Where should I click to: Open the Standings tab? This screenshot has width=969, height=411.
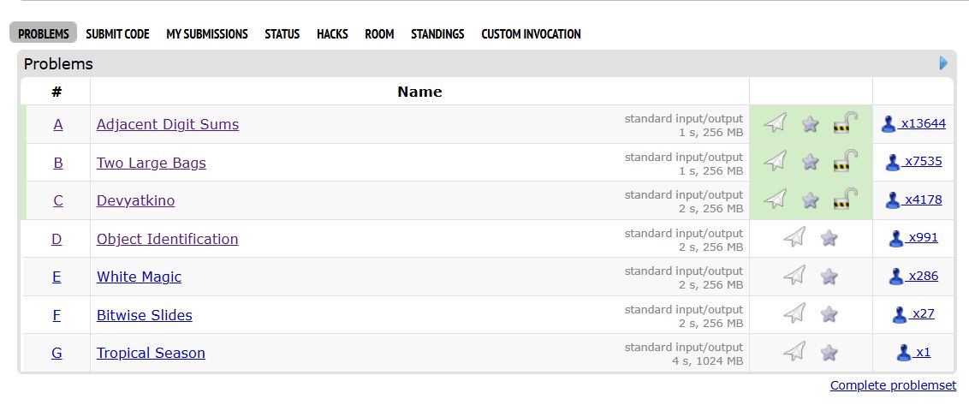(x=437, y=34)
